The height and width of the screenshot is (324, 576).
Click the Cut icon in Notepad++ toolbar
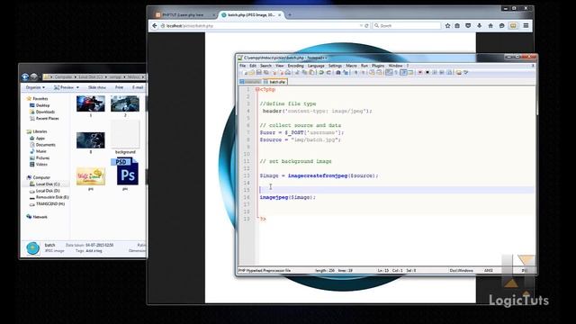pos(297,73)
